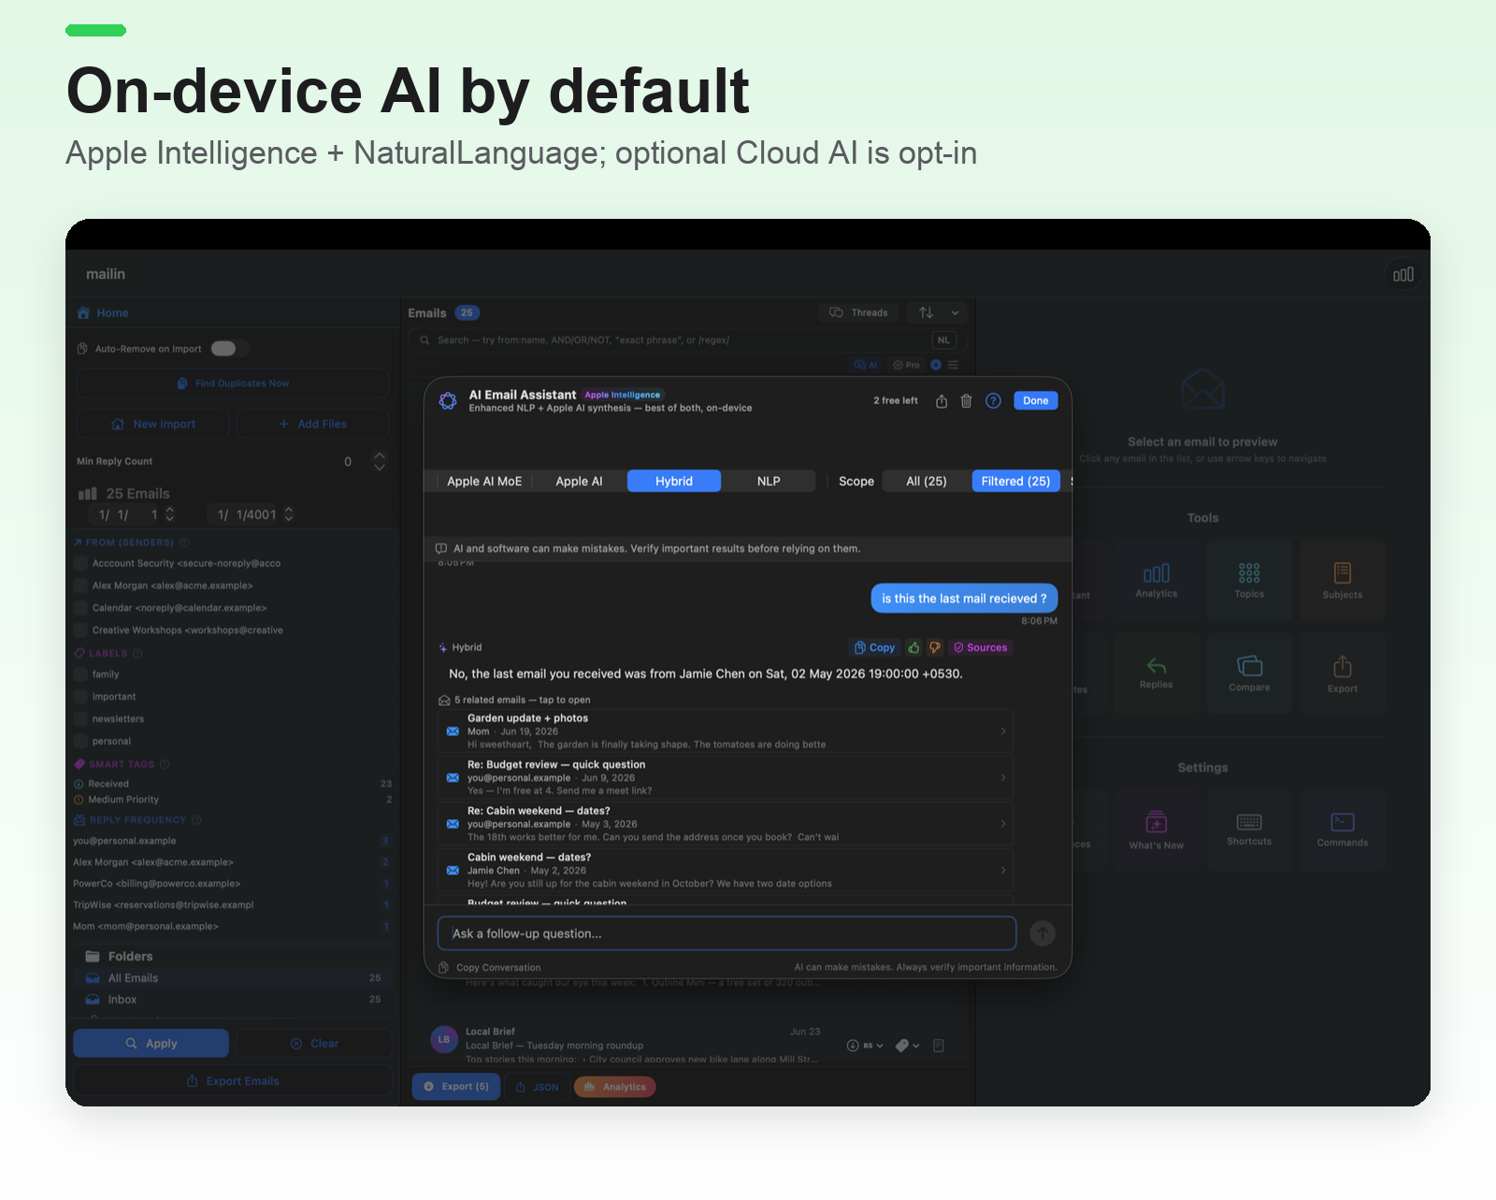Open the tag dropdown on Local Brief email
Viewport: 1496px width, 1200px height.
(908, 1046)
